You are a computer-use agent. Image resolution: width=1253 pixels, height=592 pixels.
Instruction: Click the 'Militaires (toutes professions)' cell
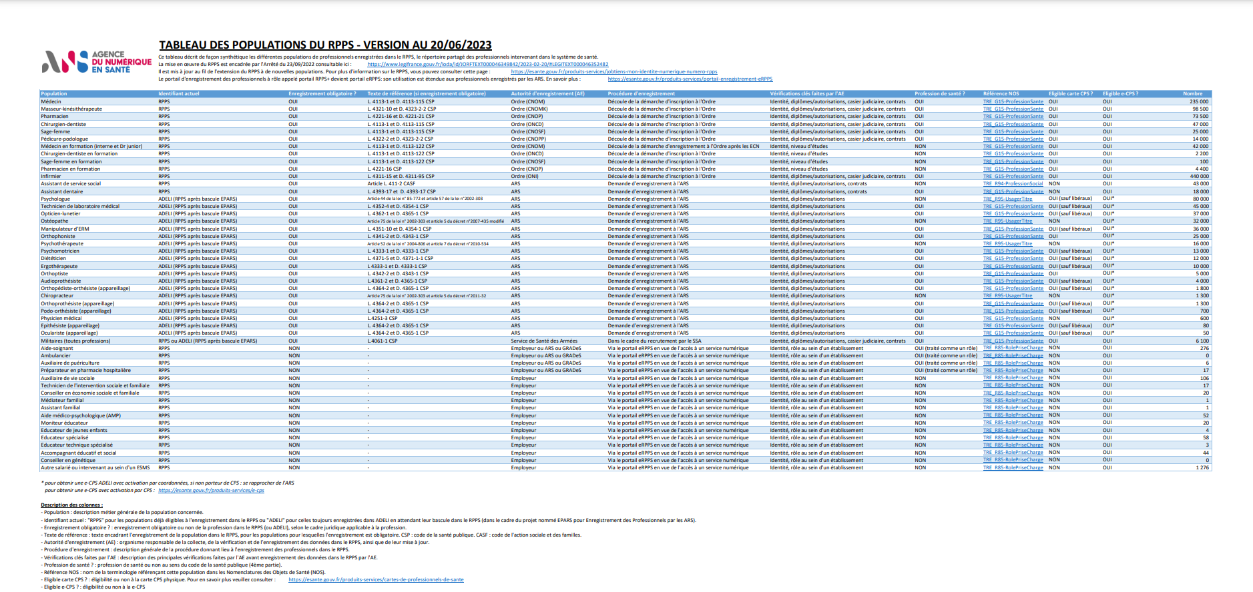coord(75,341)
